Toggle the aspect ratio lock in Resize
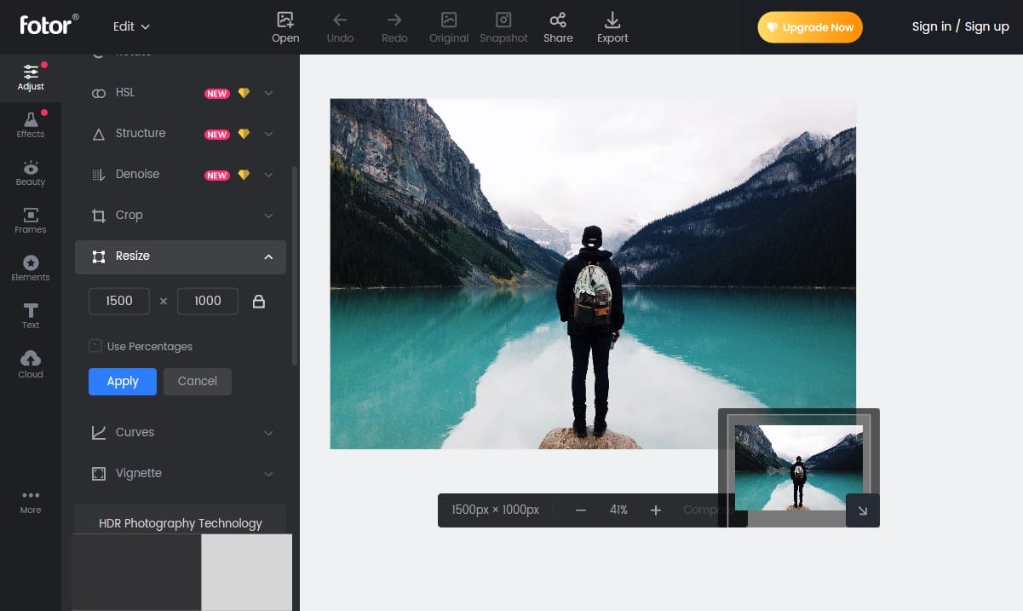The width and height of the screenshot is (1023, 611). pos(259,301)
